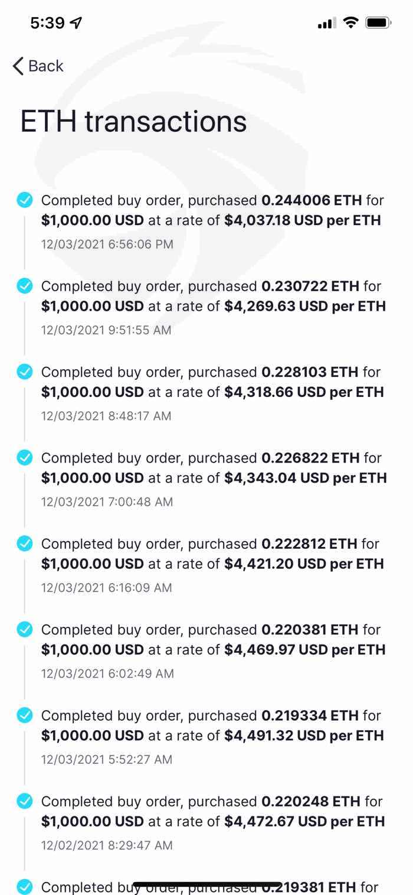This screenshot has width=413, height=895.
Task: Tap the ETH transactions page heading
Action: pos(133,121)
